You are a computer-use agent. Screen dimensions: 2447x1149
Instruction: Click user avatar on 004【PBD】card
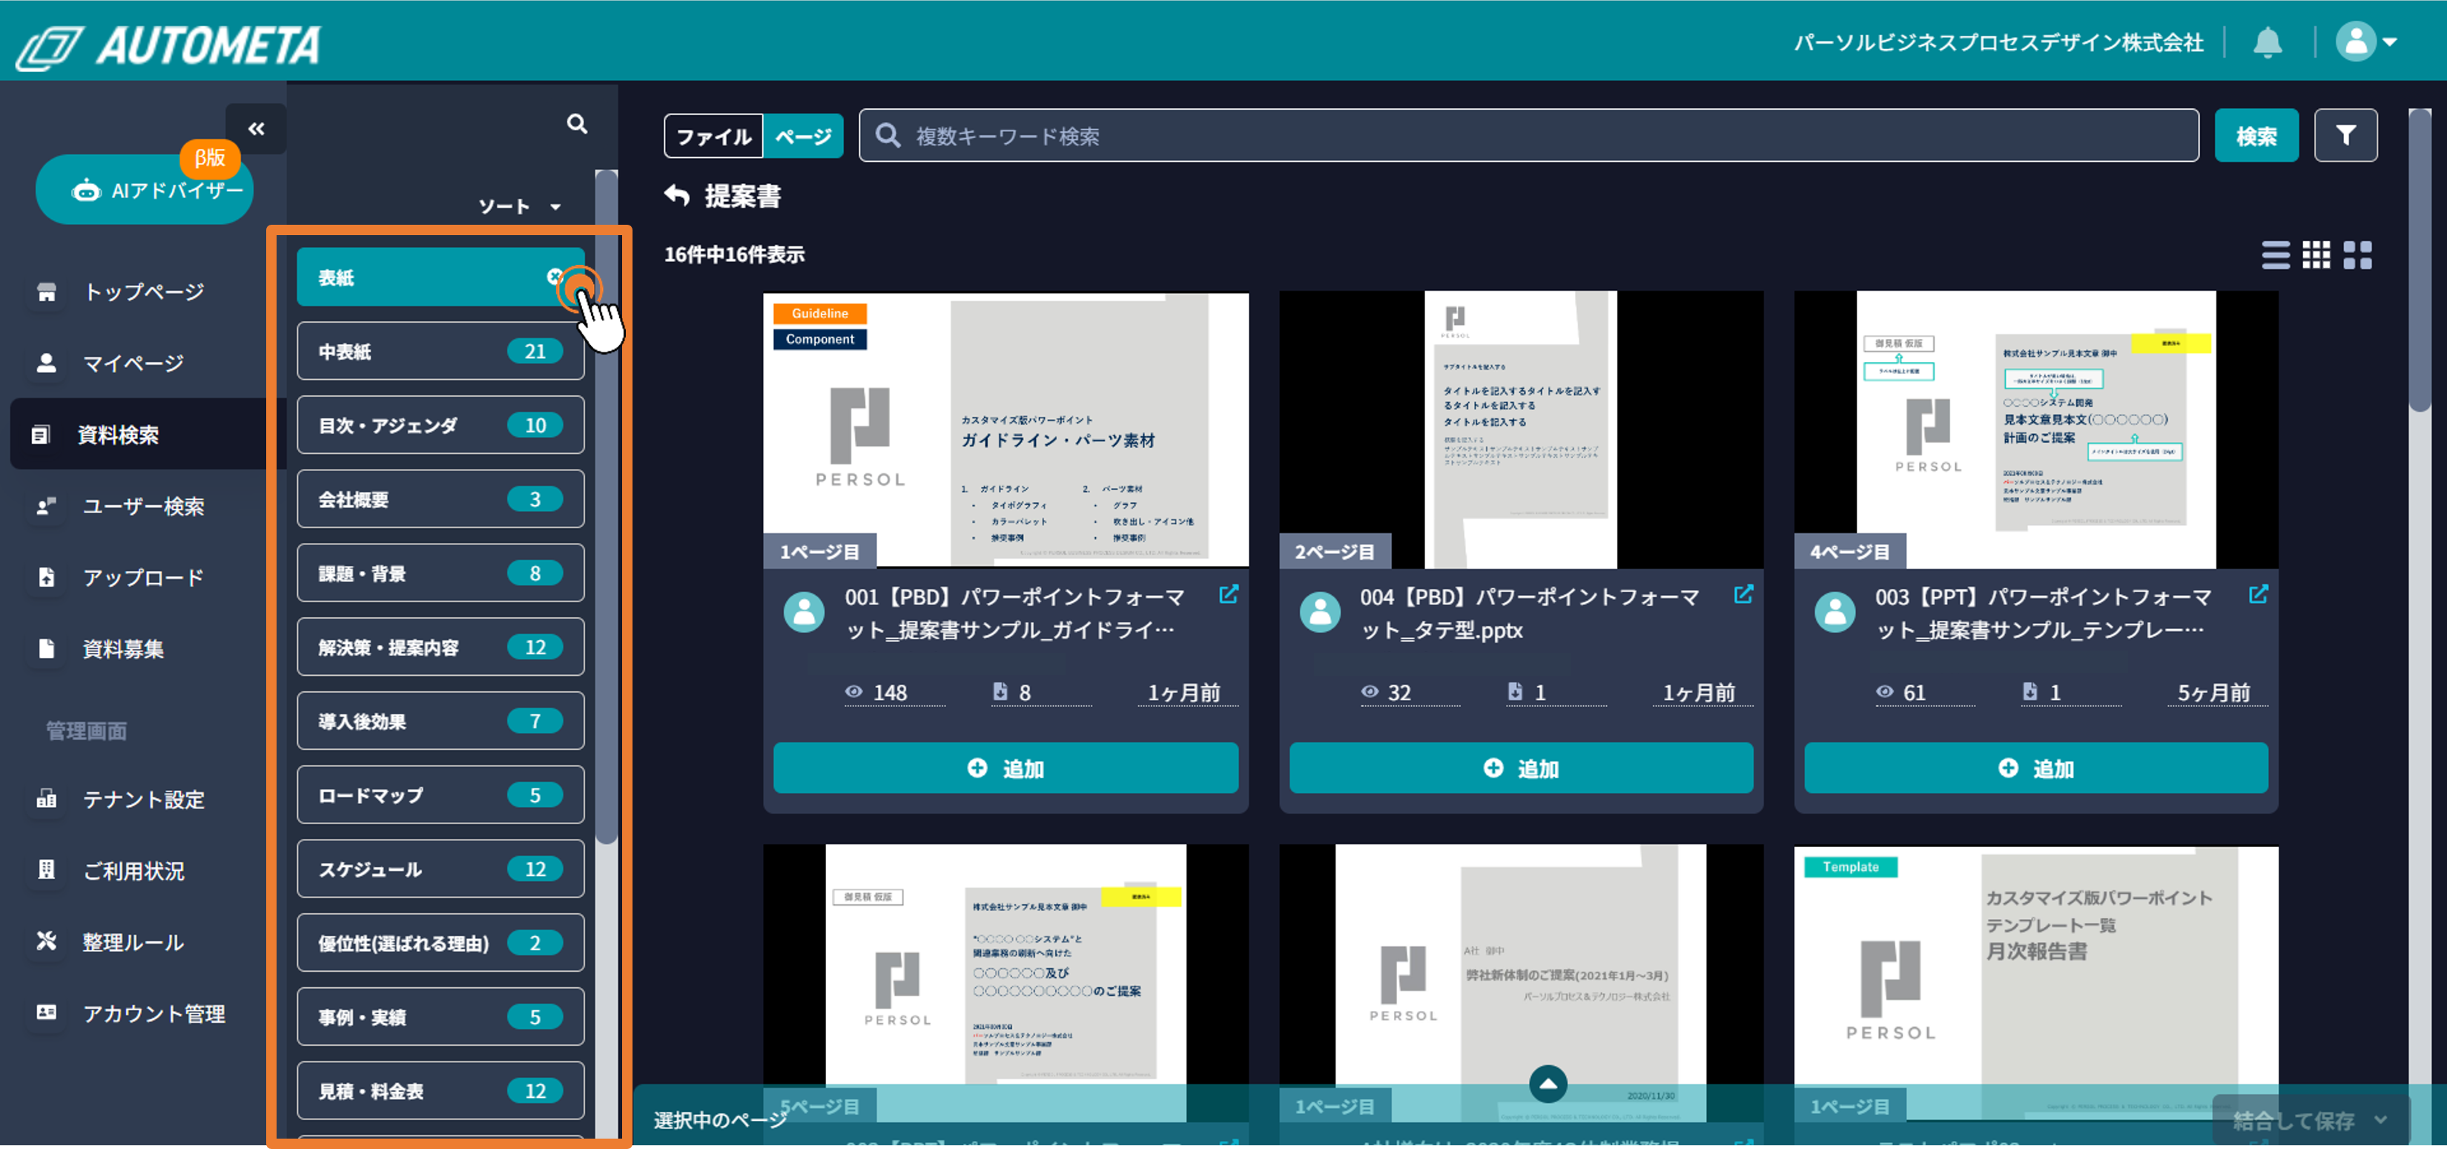1319,612
